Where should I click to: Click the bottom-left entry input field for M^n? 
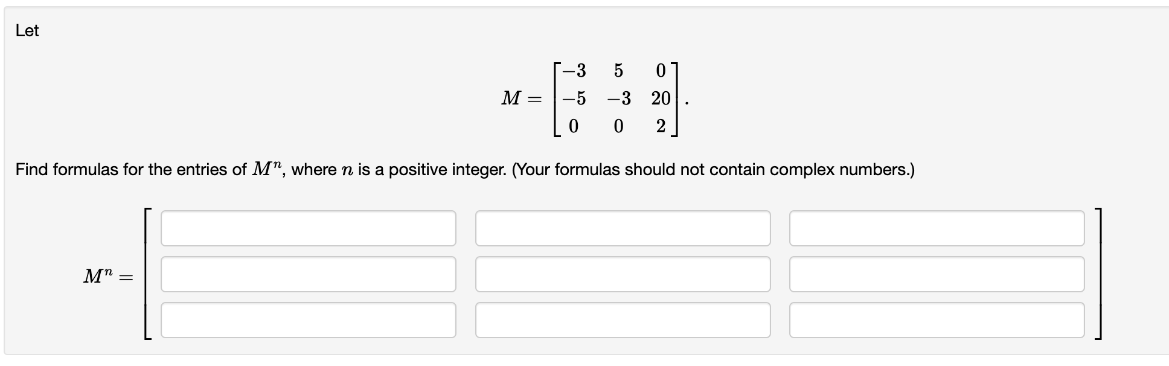tap(308, 321)
